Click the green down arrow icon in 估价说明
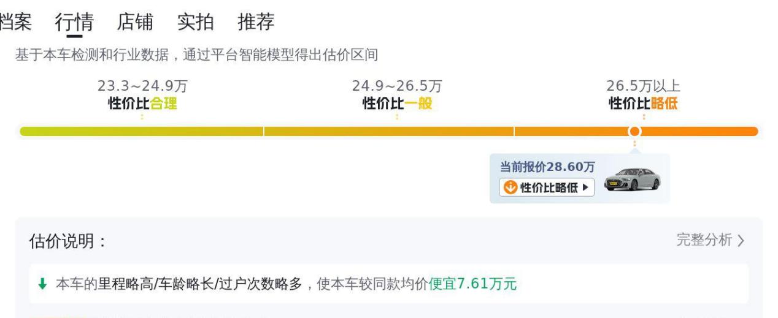 (42, 284)
